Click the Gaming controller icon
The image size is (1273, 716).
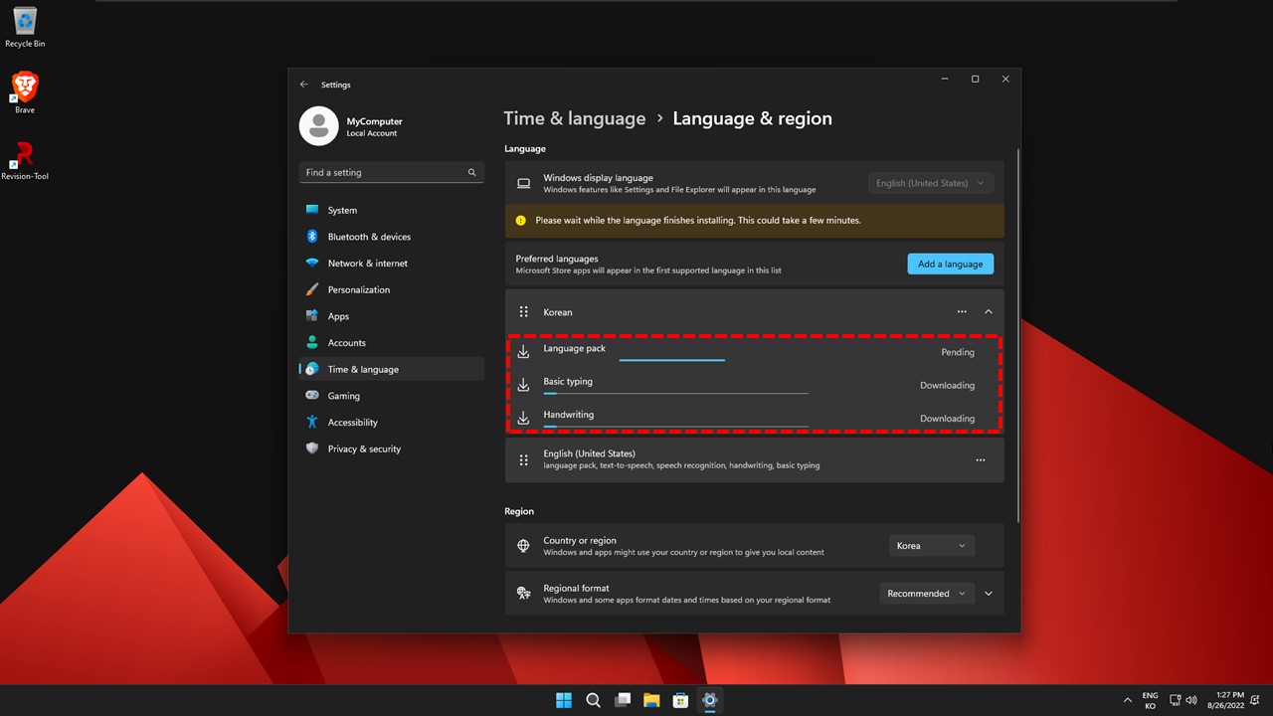pos(312,396)
